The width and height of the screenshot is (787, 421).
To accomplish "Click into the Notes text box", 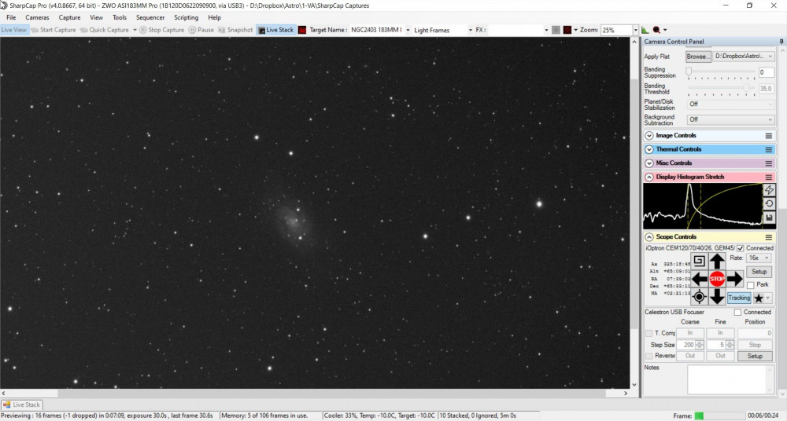I will click(731, 379).
